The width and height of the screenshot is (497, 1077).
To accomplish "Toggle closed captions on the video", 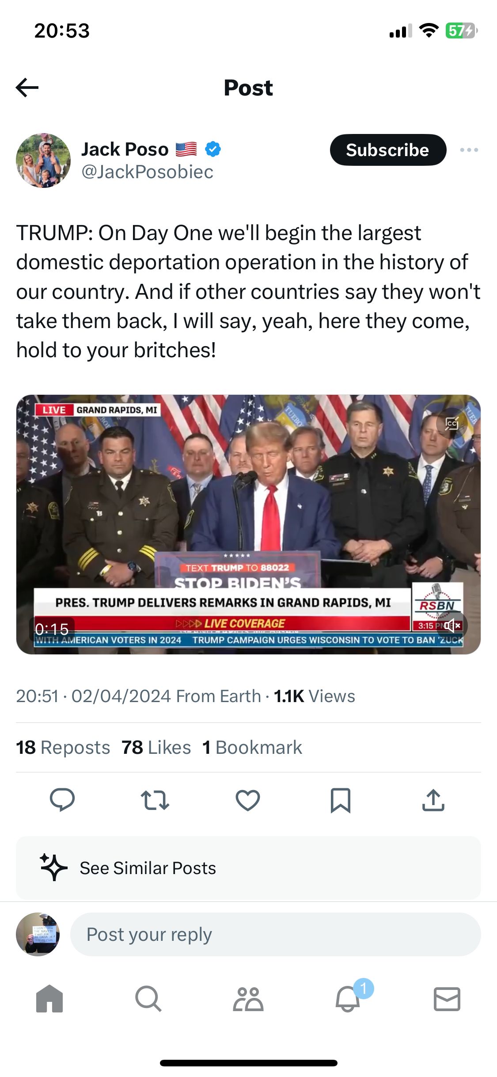I will coord(451,424).
